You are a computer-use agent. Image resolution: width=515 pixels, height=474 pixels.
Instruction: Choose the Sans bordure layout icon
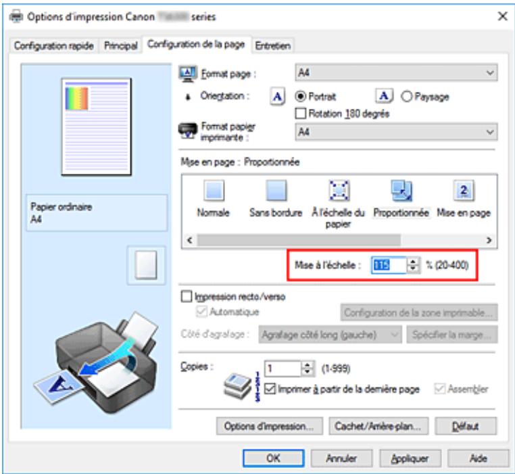[x=276, y=190]
